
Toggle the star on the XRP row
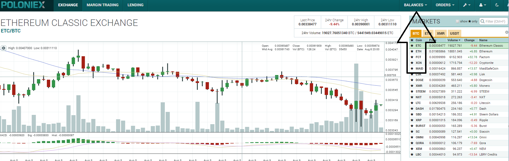tap(412, 120)
